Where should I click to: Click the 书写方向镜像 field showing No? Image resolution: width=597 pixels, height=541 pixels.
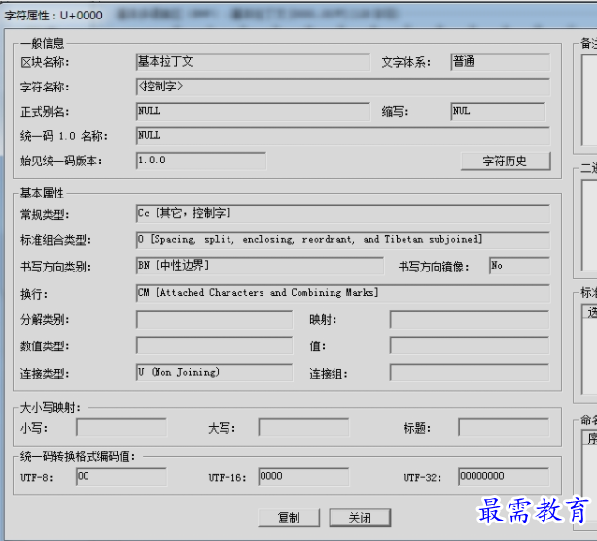click(520, 266)
